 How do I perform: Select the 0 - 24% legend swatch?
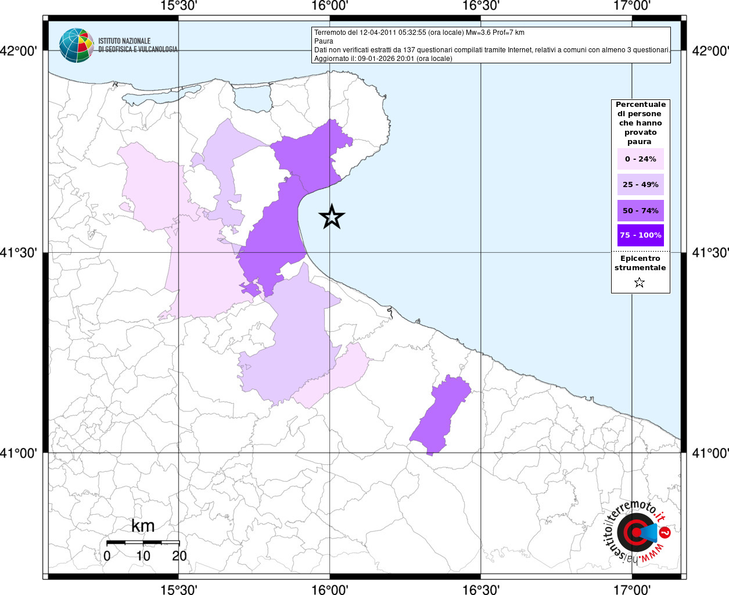point(640,159)
